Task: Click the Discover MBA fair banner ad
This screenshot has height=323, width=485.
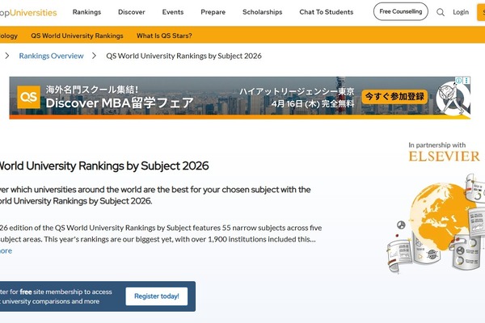Action: 240,98
